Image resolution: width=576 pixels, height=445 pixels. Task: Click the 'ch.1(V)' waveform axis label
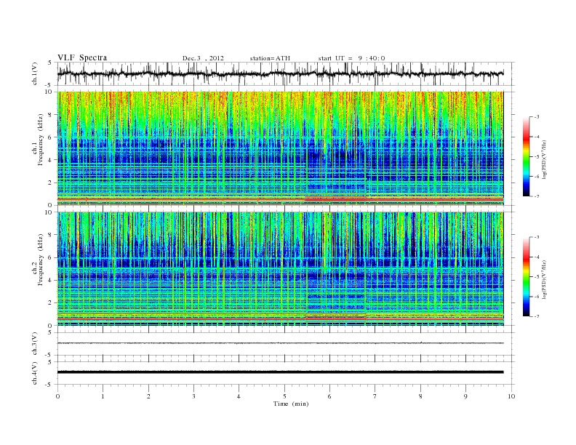(x=34, y=73)
